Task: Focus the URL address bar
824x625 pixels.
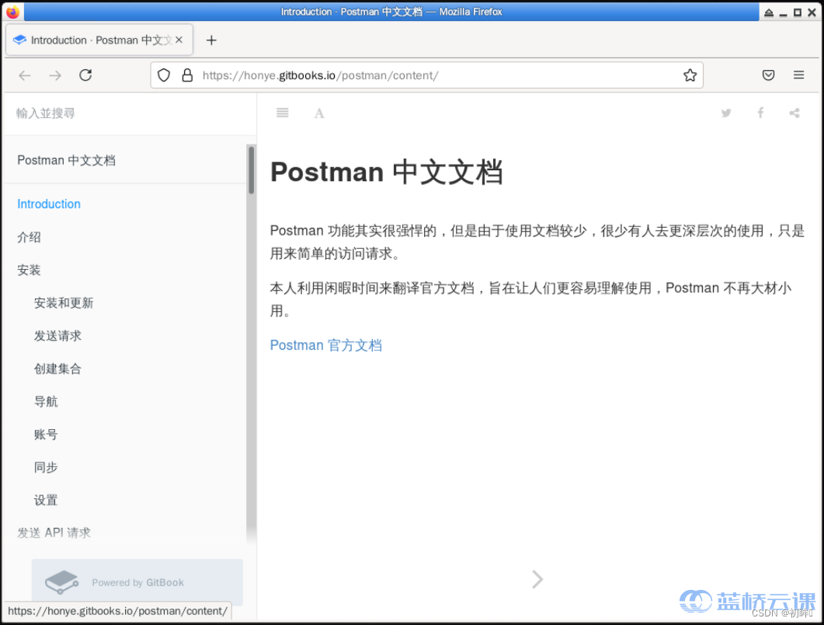Action: (x=426, y=75)
